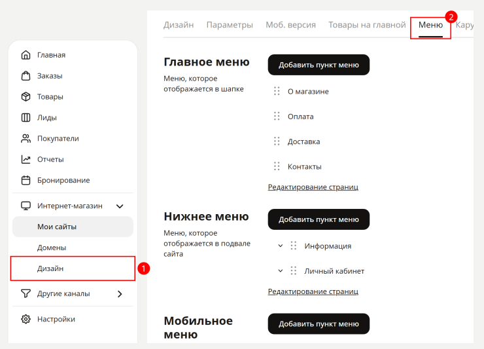Screen dimensions: 484x349
Task: Expand the Другие каналы chevron
Action: point(120,293)
